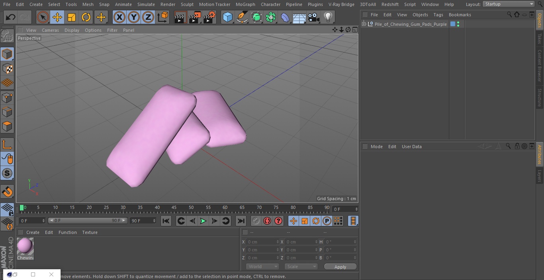This screenshot has height=280, width=544.
Task: Toggle Y axis lock
Action: (134, 17)
